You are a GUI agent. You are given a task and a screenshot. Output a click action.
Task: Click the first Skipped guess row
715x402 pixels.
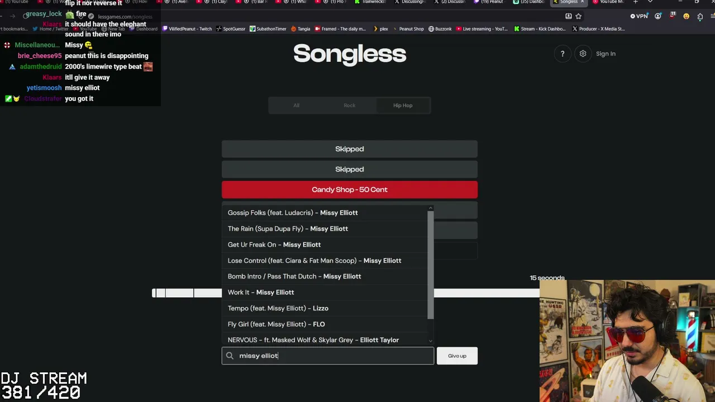tap(350, 149)
